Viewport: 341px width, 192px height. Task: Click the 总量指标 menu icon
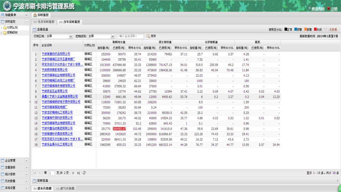[x=2, y=167]
